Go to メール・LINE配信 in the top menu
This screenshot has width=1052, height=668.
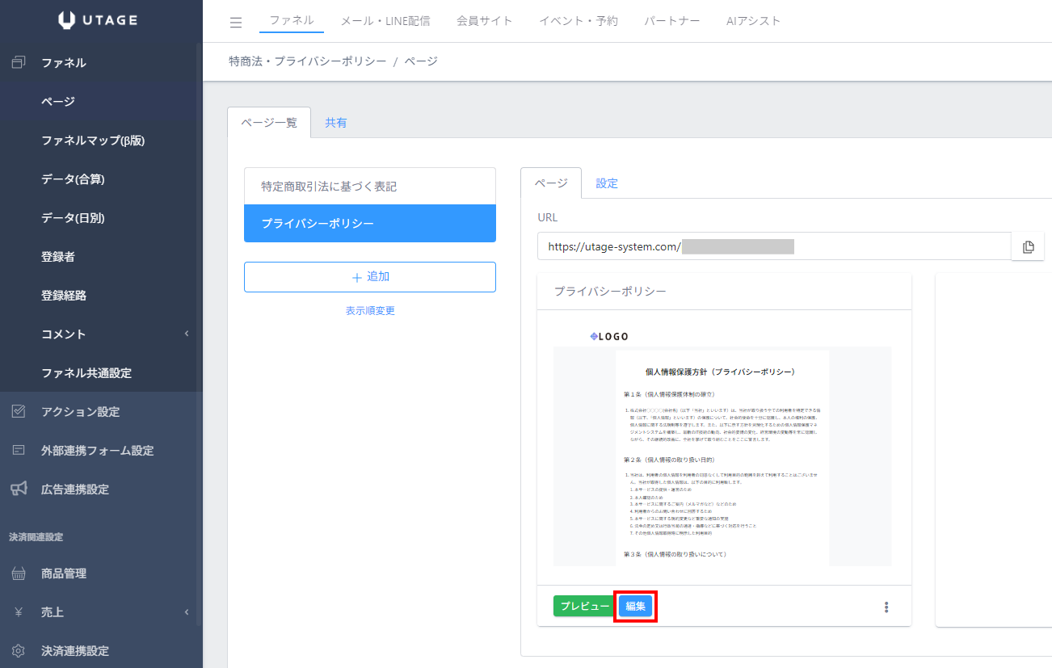[385, 21]
